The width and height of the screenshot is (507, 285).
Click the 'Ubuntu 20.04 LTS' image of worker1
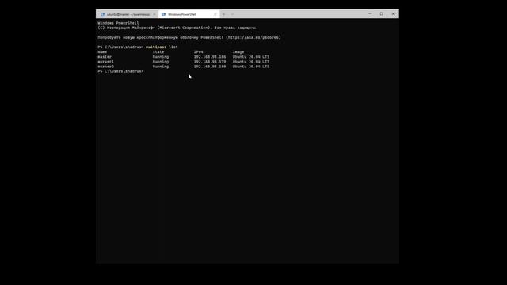pos(251,62)
